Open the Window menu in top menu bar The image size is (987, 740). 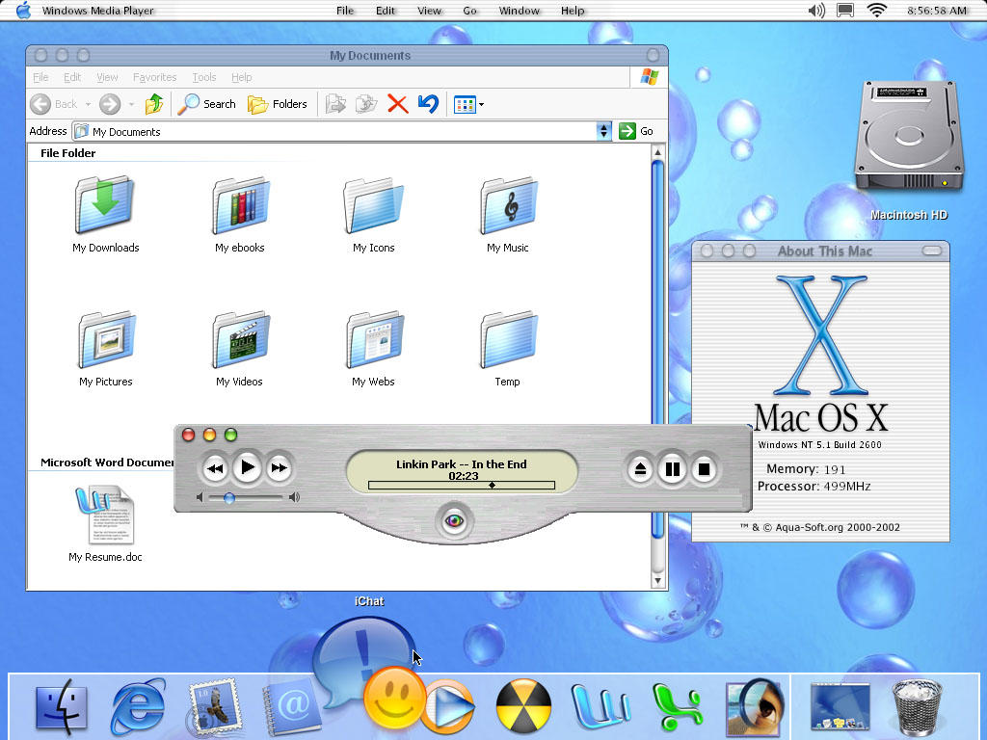tap(520, 10)
